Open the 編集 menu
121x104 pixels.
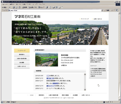12,4
